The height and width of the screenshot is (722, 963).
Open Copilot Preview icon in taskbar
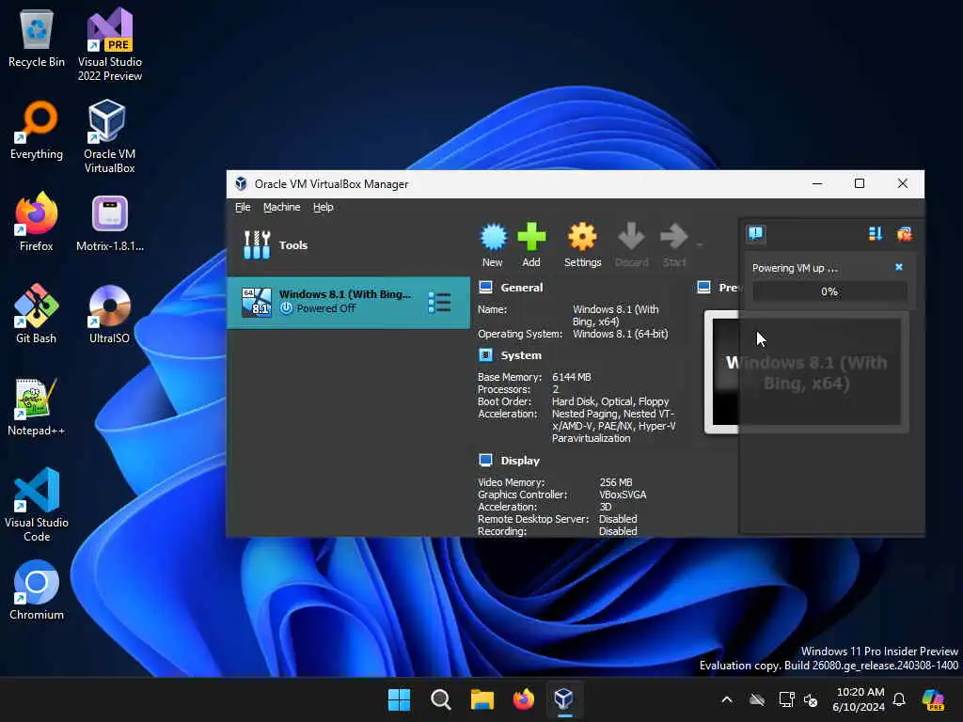933,699
